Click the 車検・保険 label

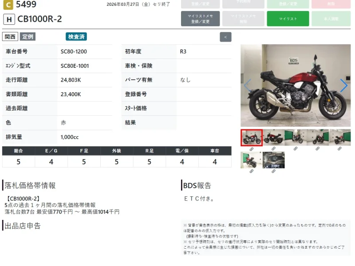pyautogui.click(x=138, y=66)
